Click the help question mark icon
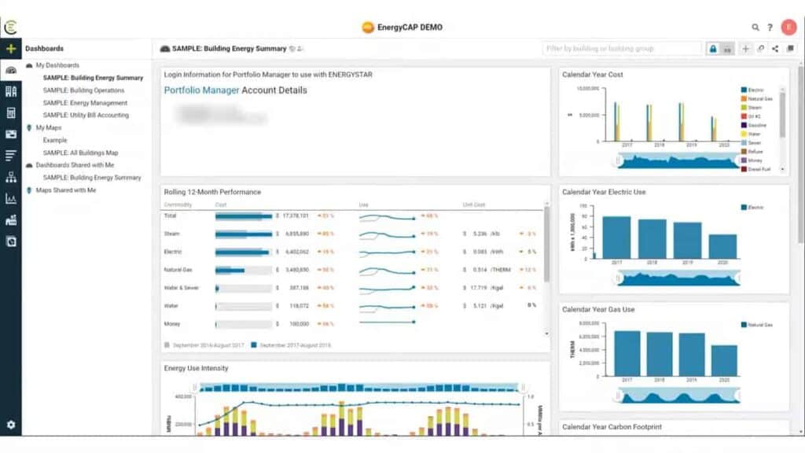 coord(770,26)
